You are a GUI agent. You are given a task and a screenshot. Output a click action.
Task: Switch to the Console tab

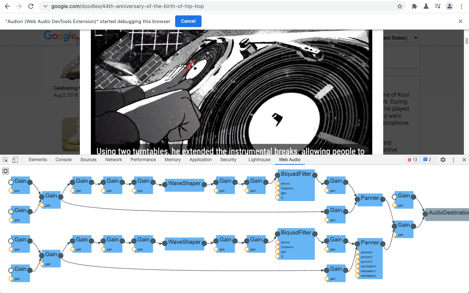[x=63, y=160]
